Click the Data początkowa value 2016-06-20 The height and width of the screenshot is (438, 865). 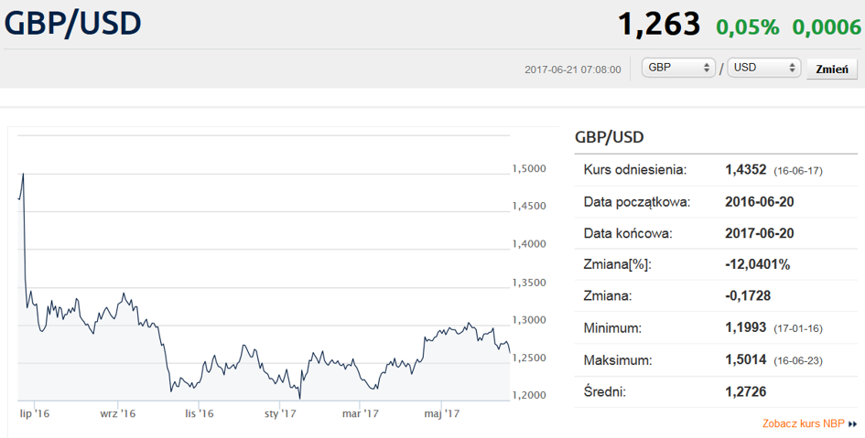(759, 202)
